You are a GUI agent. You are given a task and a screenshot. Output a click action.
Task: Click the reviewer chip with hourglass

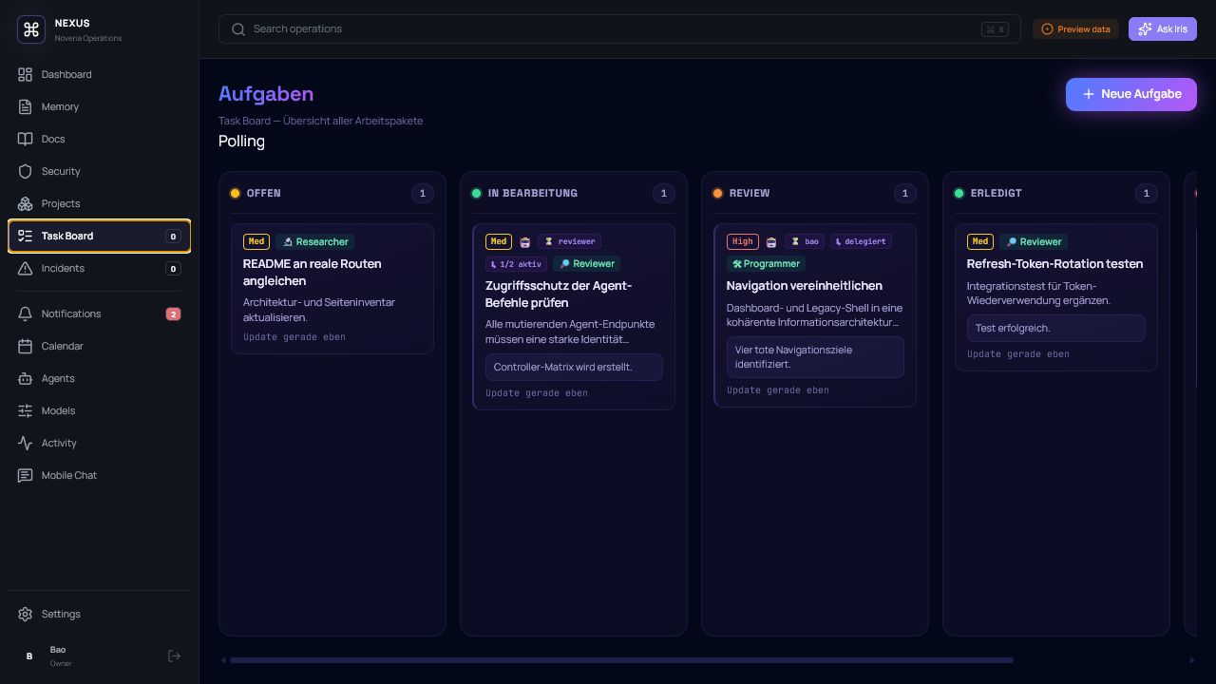click(x=570, y=241)
